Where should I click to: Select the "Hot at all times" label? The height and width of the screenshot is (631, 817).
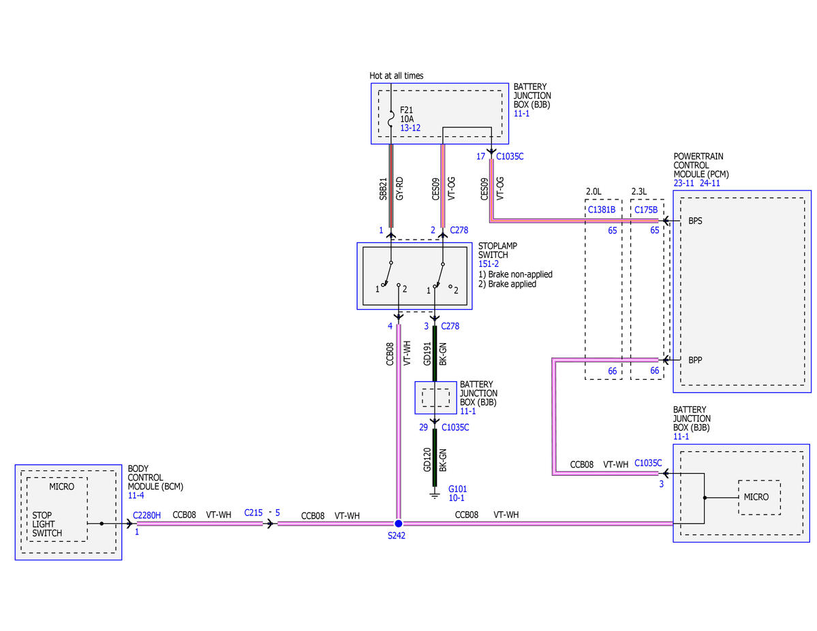(x=397, y=76)
